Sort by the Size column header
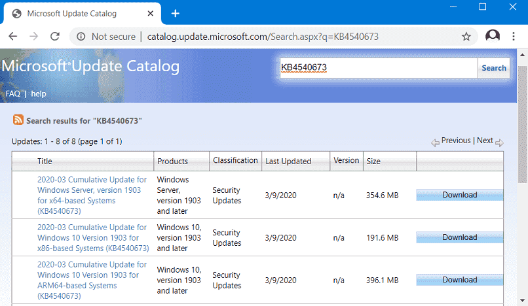The width and height of the screenshot is (528, 306). tap(373, 161)
